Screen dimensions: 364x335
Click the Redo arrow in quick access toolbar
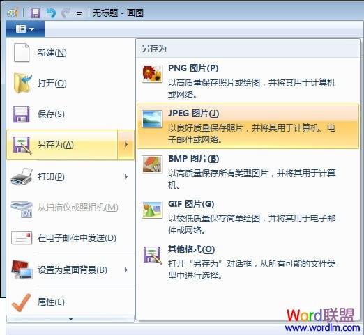click(x=66, y=13)
